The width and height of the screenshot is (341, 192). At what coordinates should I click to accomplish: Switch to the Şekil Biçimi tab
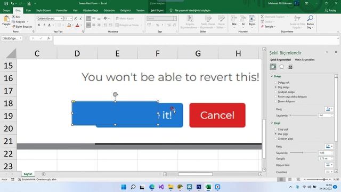point(157,11)
